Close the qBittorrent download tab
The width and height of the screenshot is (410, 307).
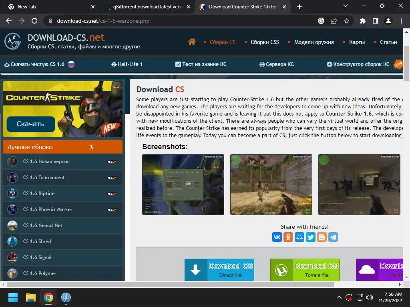pos(189,7)
